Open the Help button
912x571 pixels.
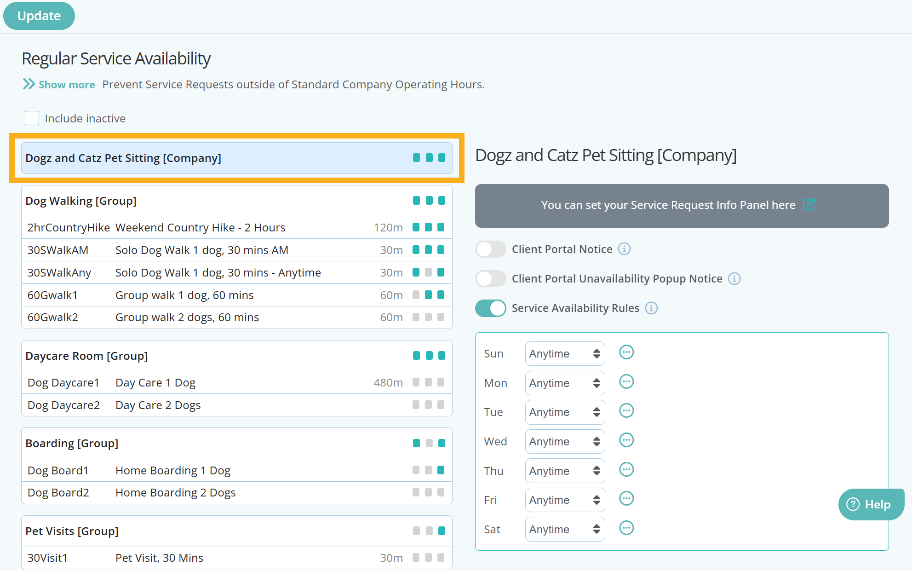pos(871,504)
